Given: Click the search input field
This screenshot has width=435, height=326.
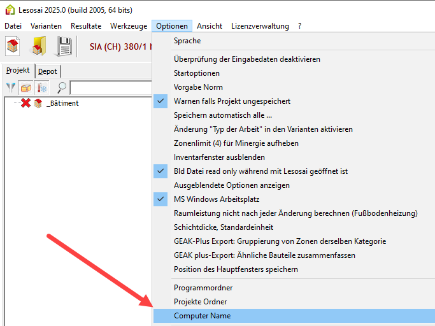Looking at the screenshot, I should 110,88.
